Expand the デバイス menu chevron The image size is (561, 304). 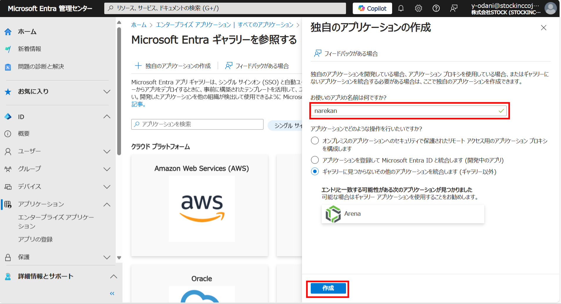pos(107,187)
